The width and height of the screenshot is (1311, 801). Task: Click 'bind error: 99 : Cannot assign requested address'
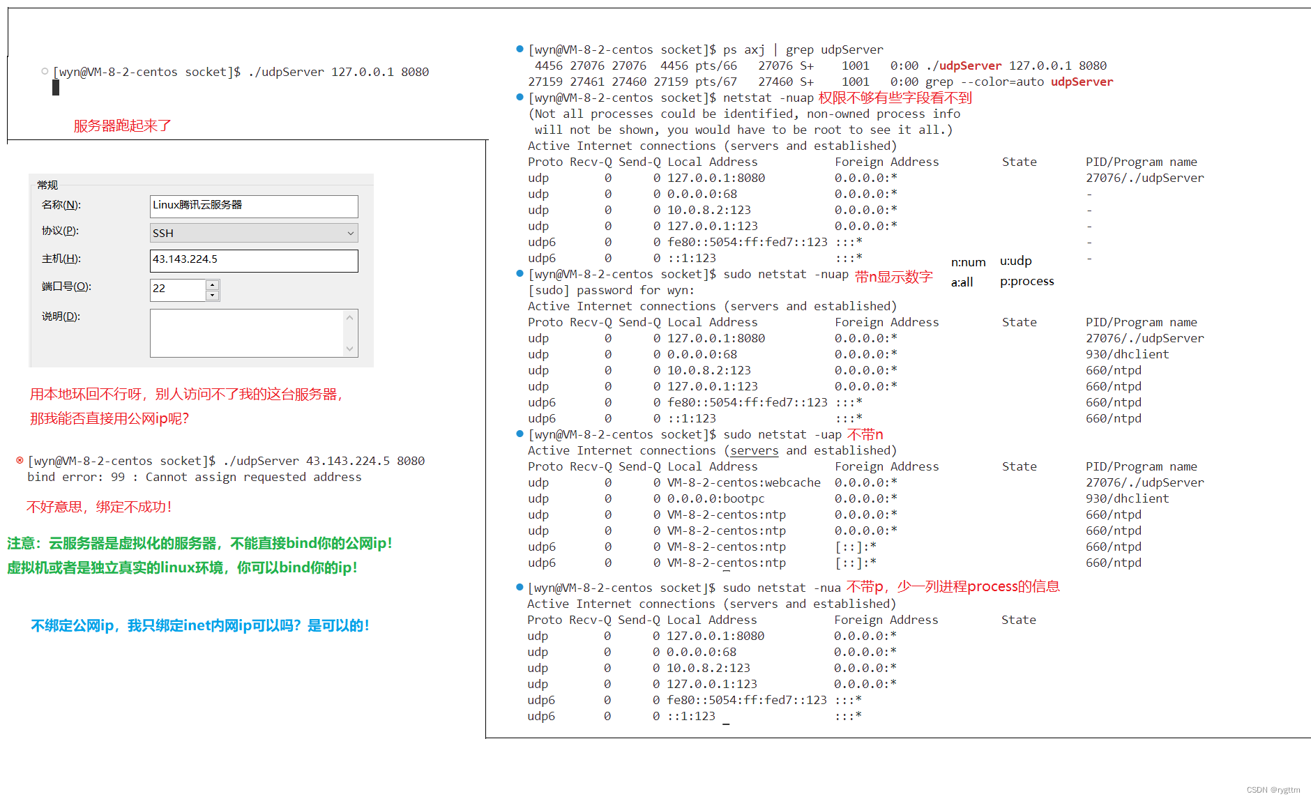pos(195,478)
